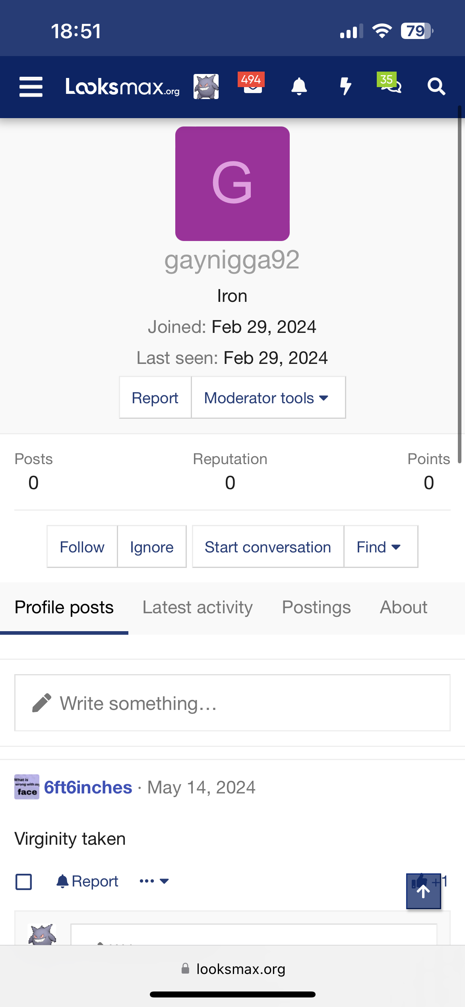Screen dimensions: 465x1007
Task: Expand the three-dots post options menu
Action: (154, 881)
